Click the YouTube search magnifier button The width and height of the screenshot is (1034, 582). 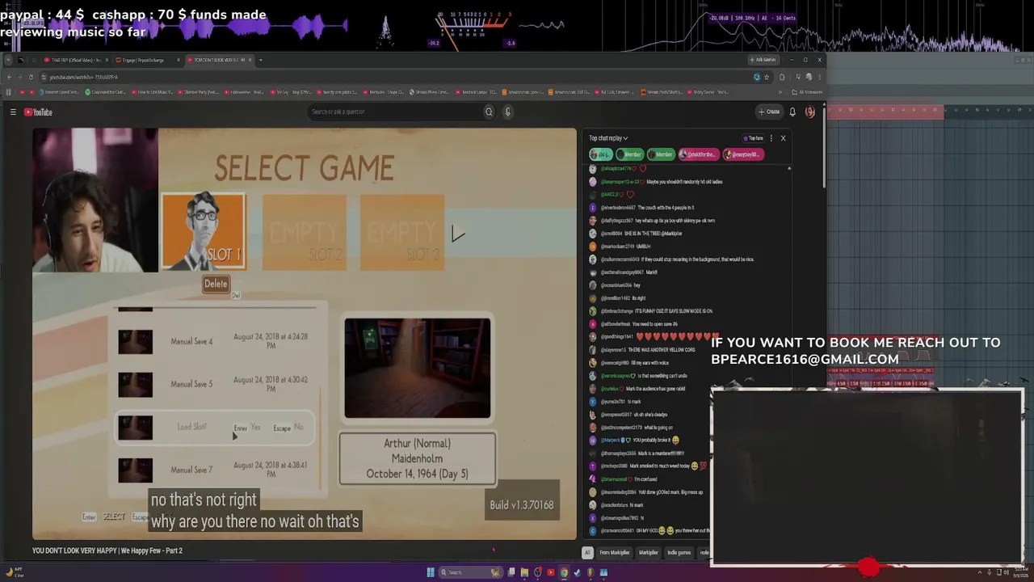pyautogui.click(x=489, y=112)
